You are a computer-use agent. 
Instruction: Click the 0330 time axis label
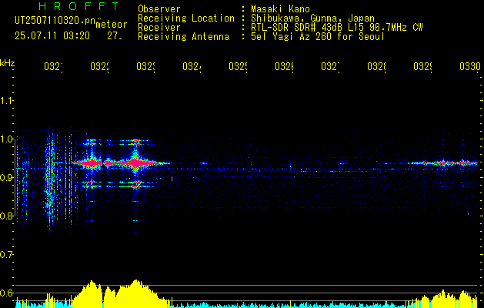tap(470, 66)
